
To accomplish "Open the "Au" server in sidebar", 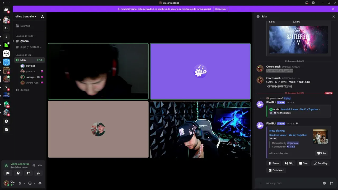I will 6,28.
